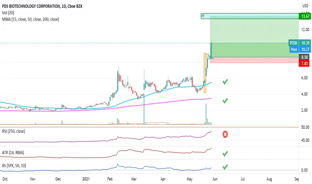Click the Aug label on time axis

[x=269, y=179]
